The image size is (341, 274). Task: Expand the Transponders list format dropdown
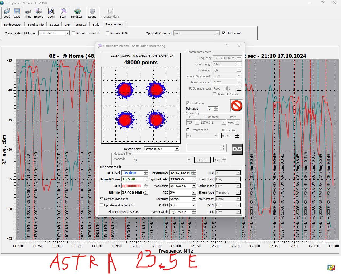(67, 33)
